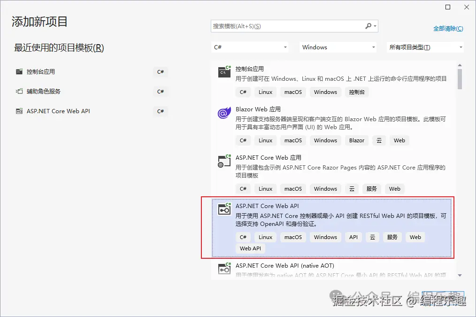Click macOS tag under Blazor Web 应用

[293, 140]
